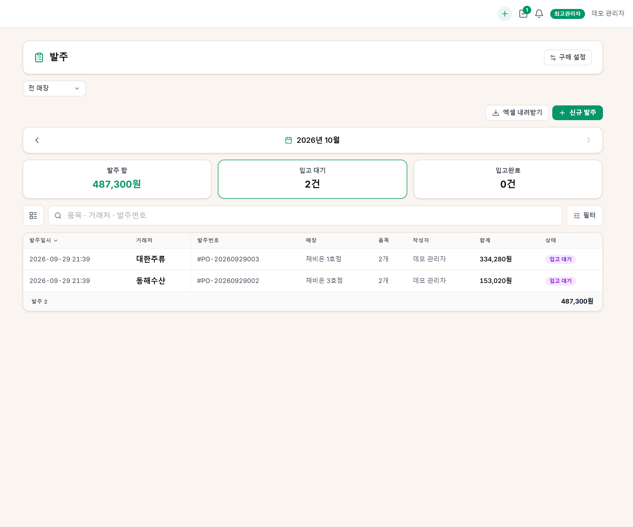Open the 필터 filter button
633x527 pixels.
pyautogui.click(x=584, y=215)
